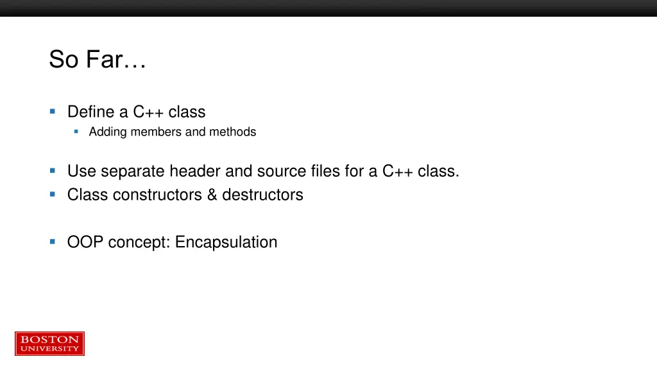The width and height of the screenshot is (657, 370).
Task: Click the OOP concept: Encapsulation line
Action: click(172, 242)
